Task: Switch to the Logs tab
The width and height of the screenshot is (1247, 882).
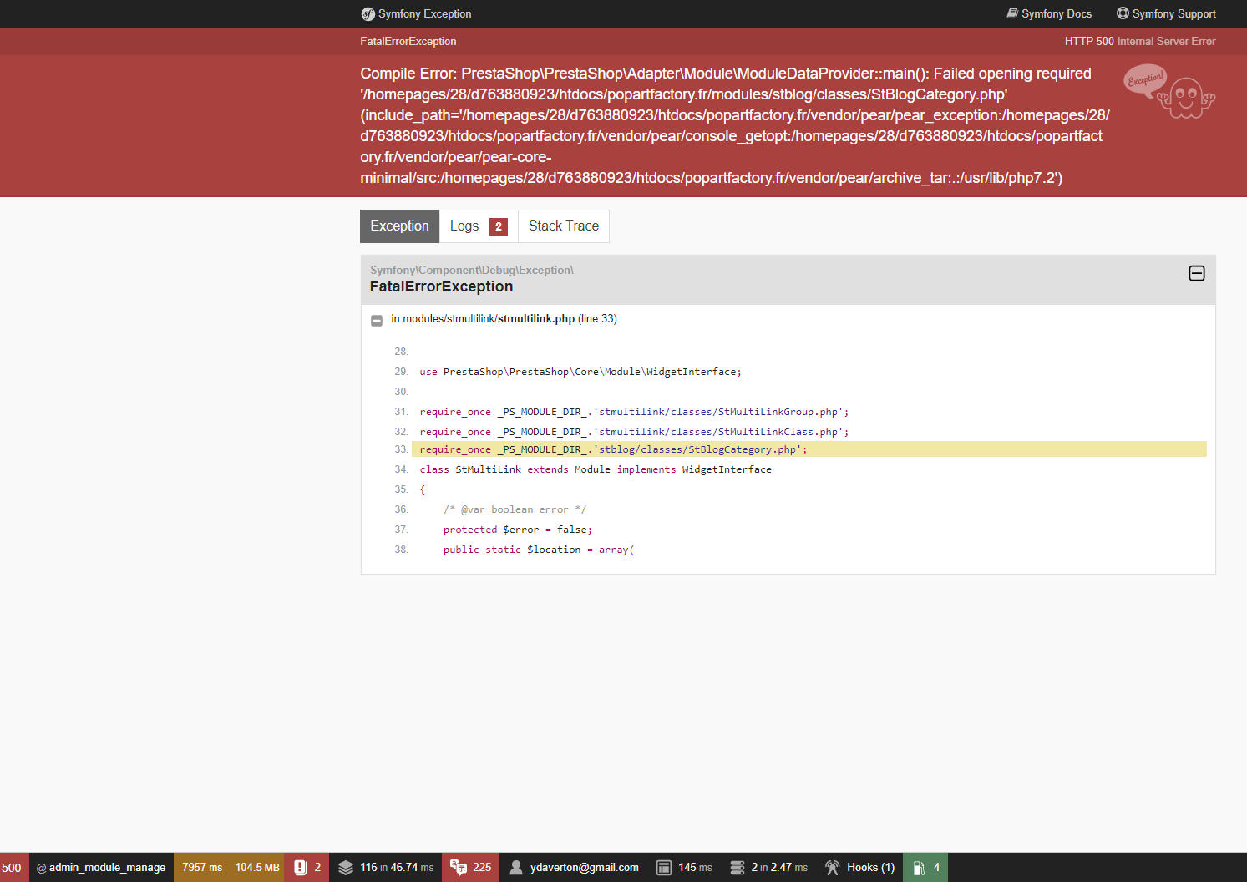Action: (x=479, y=226)
